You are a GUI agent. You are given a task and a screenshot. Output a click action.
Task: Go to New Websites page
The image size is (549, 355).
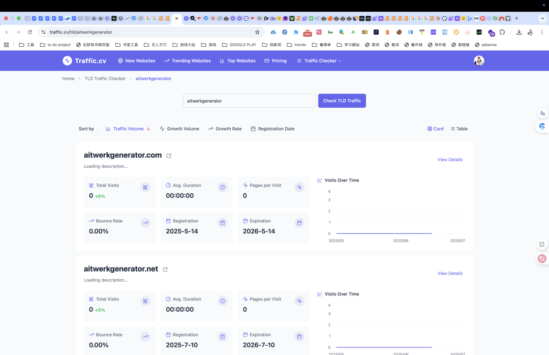137,61
